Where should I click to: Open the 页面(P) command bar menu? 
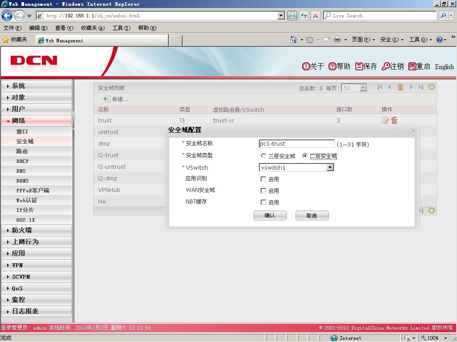[x=363, y=40]
